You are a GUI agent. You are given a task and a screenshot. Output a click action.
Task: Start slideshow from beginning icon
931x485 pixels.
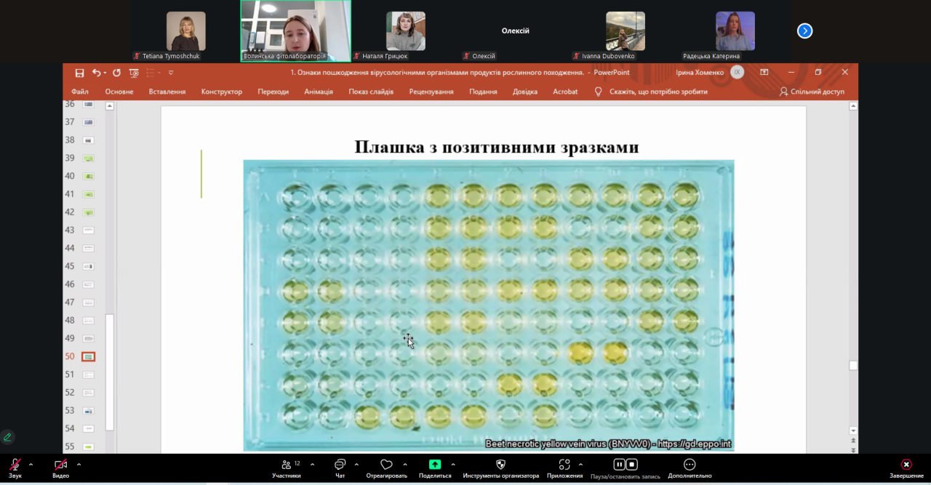tap(134, 73)
